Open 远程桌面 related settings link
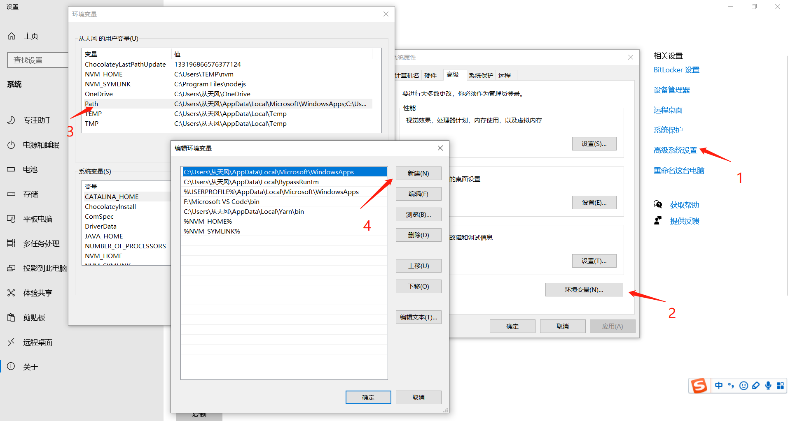The height and width of the screenshot is (421, 788). (x=668, y=110)
